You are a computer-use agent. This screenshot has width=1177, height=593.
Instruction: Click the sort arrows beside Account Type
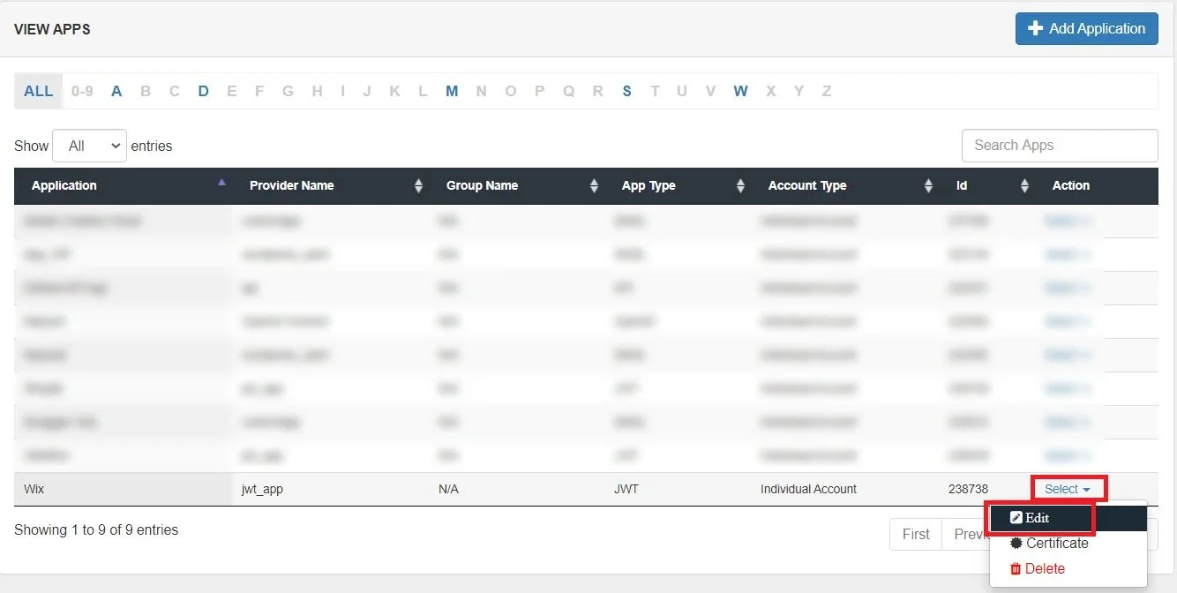pyautogui.click(x=928, y=185)
